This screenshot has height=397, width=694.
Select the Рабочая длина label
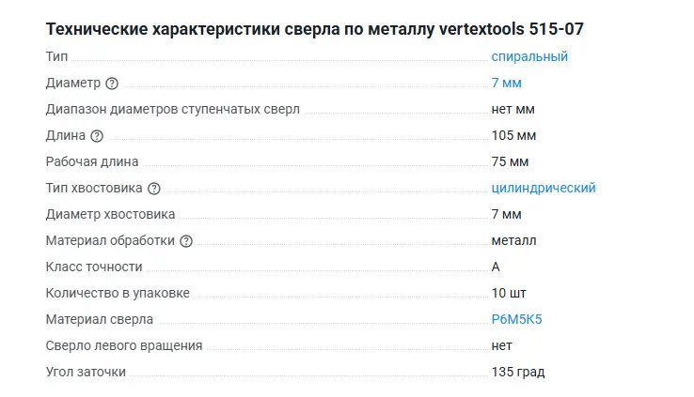(x=92, y=161)
